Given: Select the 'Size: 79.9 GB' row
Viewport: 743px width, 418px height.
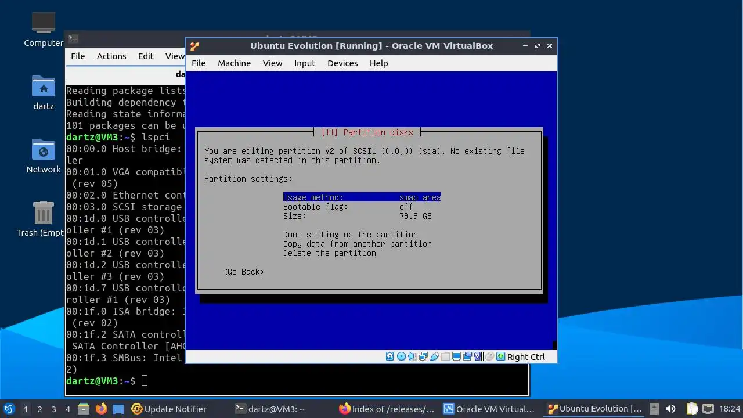Looking at the screenshot, I should pos(358,216).
